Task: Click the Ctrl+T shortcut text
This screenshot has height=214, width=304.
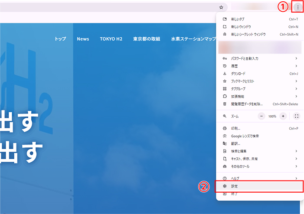Action: (293, 19)
